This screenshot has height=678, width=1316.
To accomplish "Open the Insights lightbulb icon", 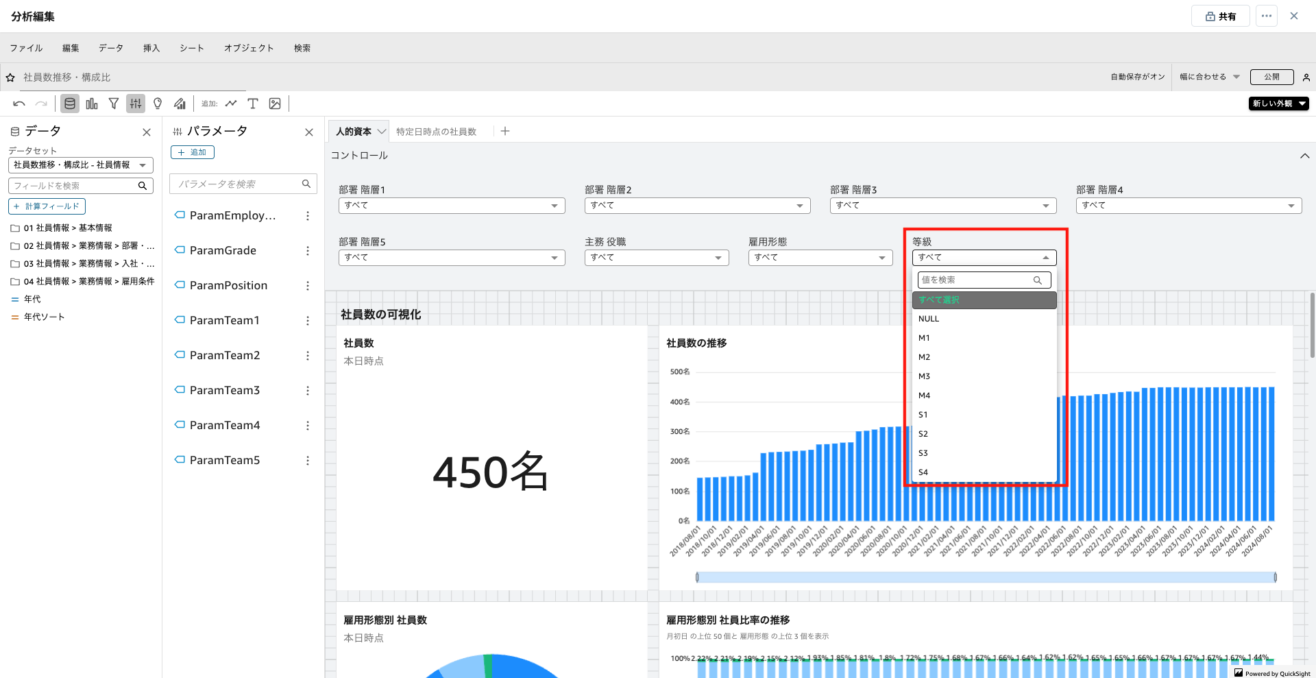I will click(x=158, y=104).
